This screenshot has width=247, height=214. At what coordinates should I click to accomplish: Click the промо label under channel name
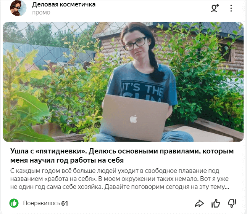point(41,13)
